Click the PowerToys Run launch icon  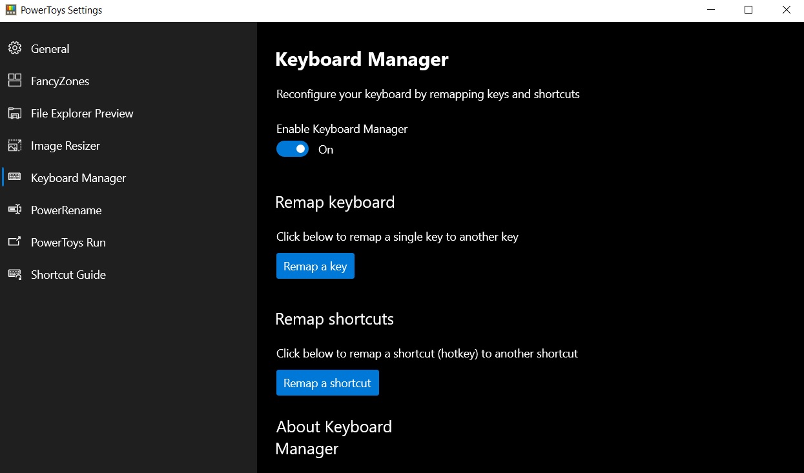(x=14, y=242)
